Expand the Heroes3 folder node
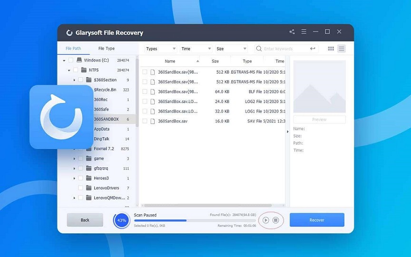 click(x=74, y=178)
